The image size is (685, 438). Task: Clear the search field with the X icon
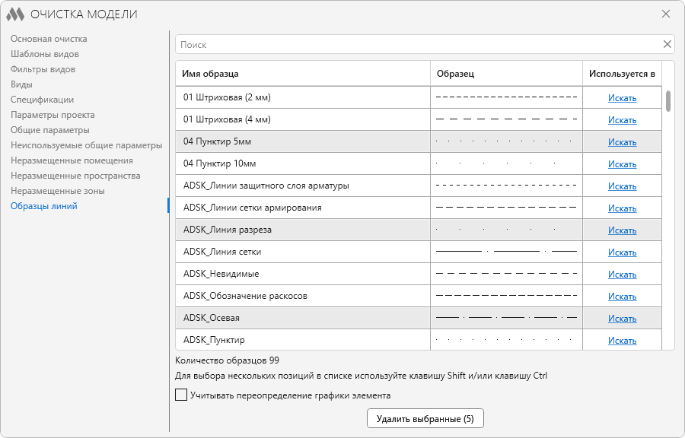coord(667,44)
